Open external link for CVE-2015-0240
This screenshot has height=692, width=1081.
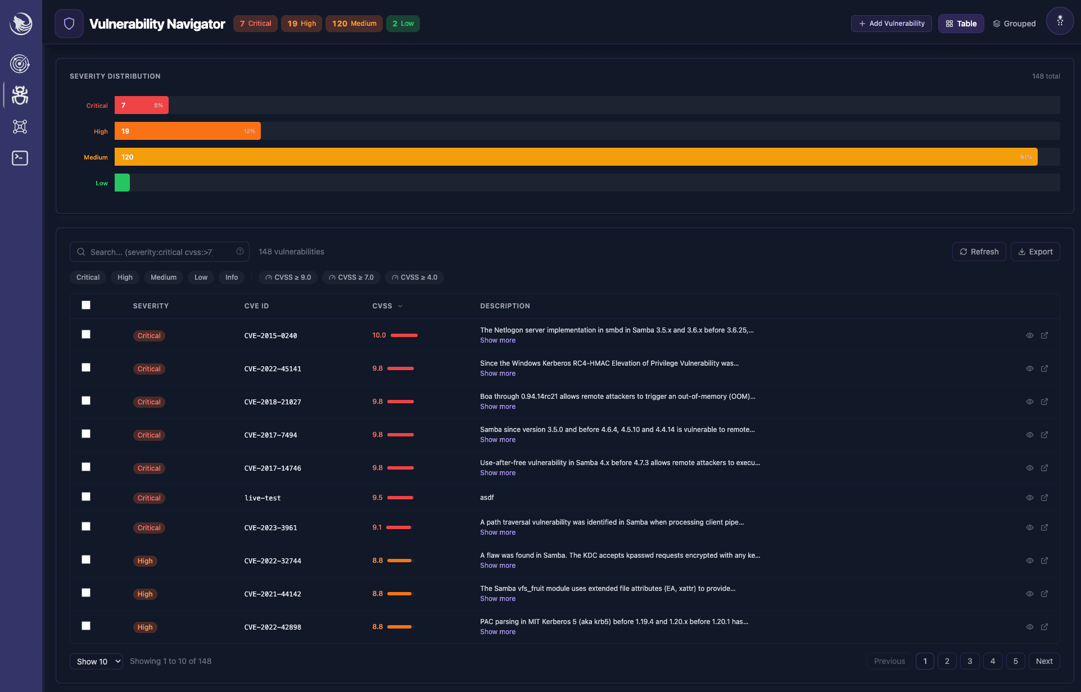(x=1044, y=335)
